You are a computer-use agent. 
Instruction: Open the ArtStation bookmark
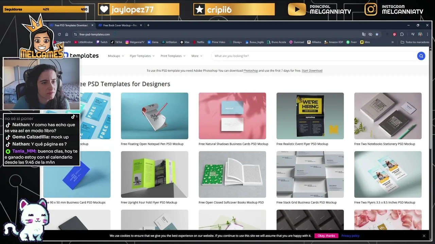169,42
